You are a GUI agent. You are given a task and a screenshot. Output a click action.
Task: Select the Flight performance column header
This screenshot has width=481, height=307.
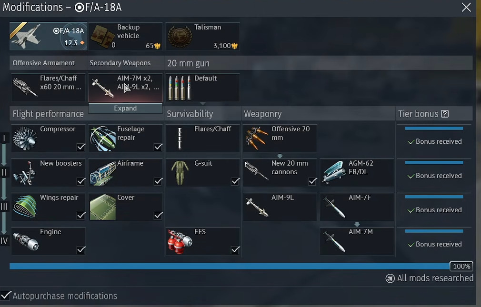[x=48, y=114]
